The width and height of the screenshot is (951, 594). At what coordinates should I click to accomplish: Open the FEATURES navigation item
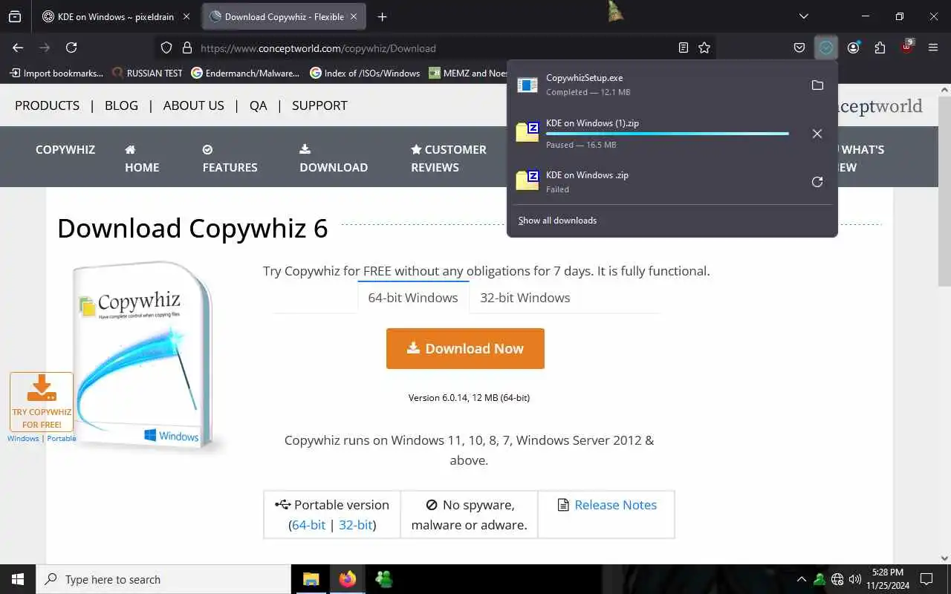[x=230, y=158]
